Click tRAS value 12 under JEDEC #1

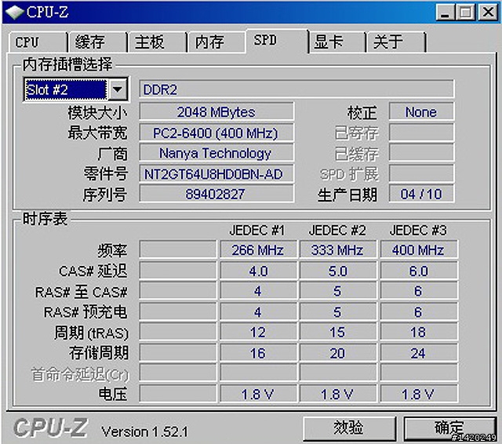pyautogui.click(x=258, y=332)
